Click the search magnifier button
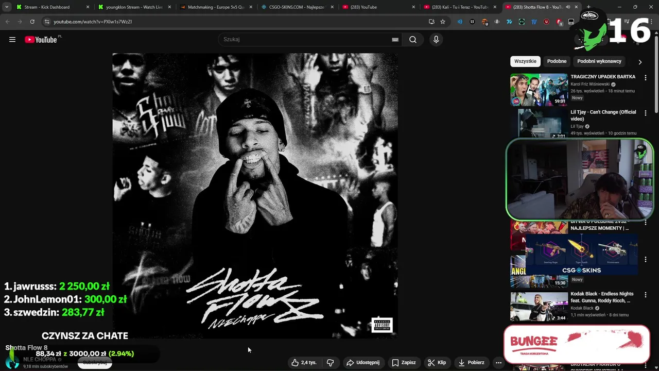This screenshot has height=371, width=659. [x=413, y=40]
